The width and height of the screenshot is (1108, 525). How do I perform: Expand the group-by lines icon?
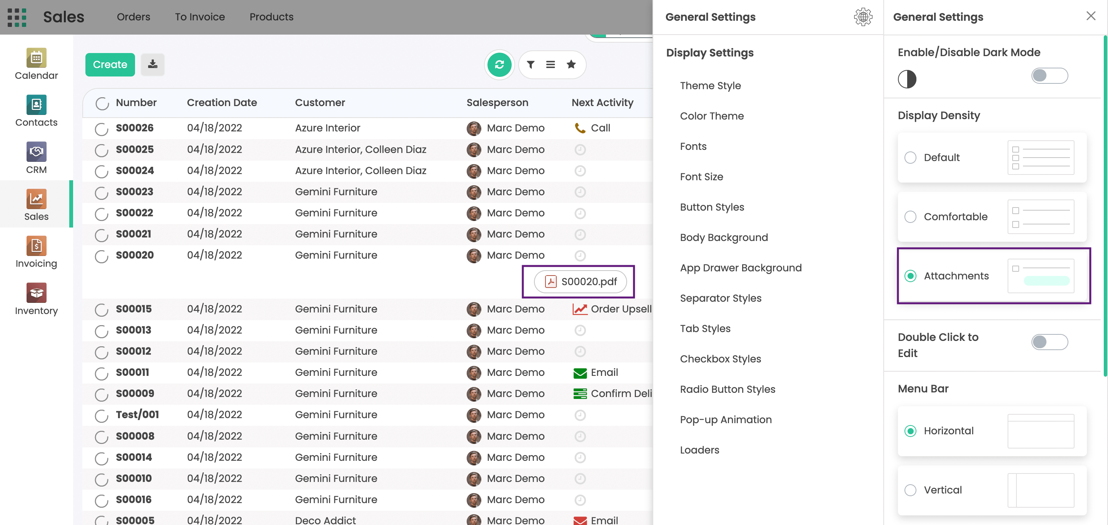[550, 65]
